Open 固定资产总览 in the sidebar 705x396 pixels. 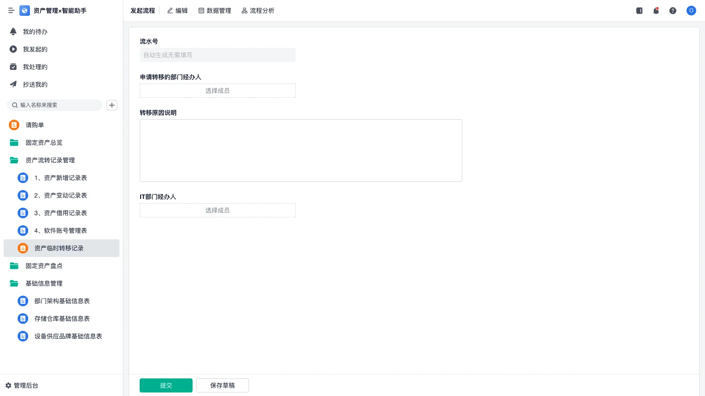(x=61, y=143)
